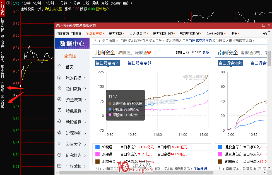Viewport: 272px width, 175px height.
Task: Switch to the 5分钟 period tab
Action: 37,3
